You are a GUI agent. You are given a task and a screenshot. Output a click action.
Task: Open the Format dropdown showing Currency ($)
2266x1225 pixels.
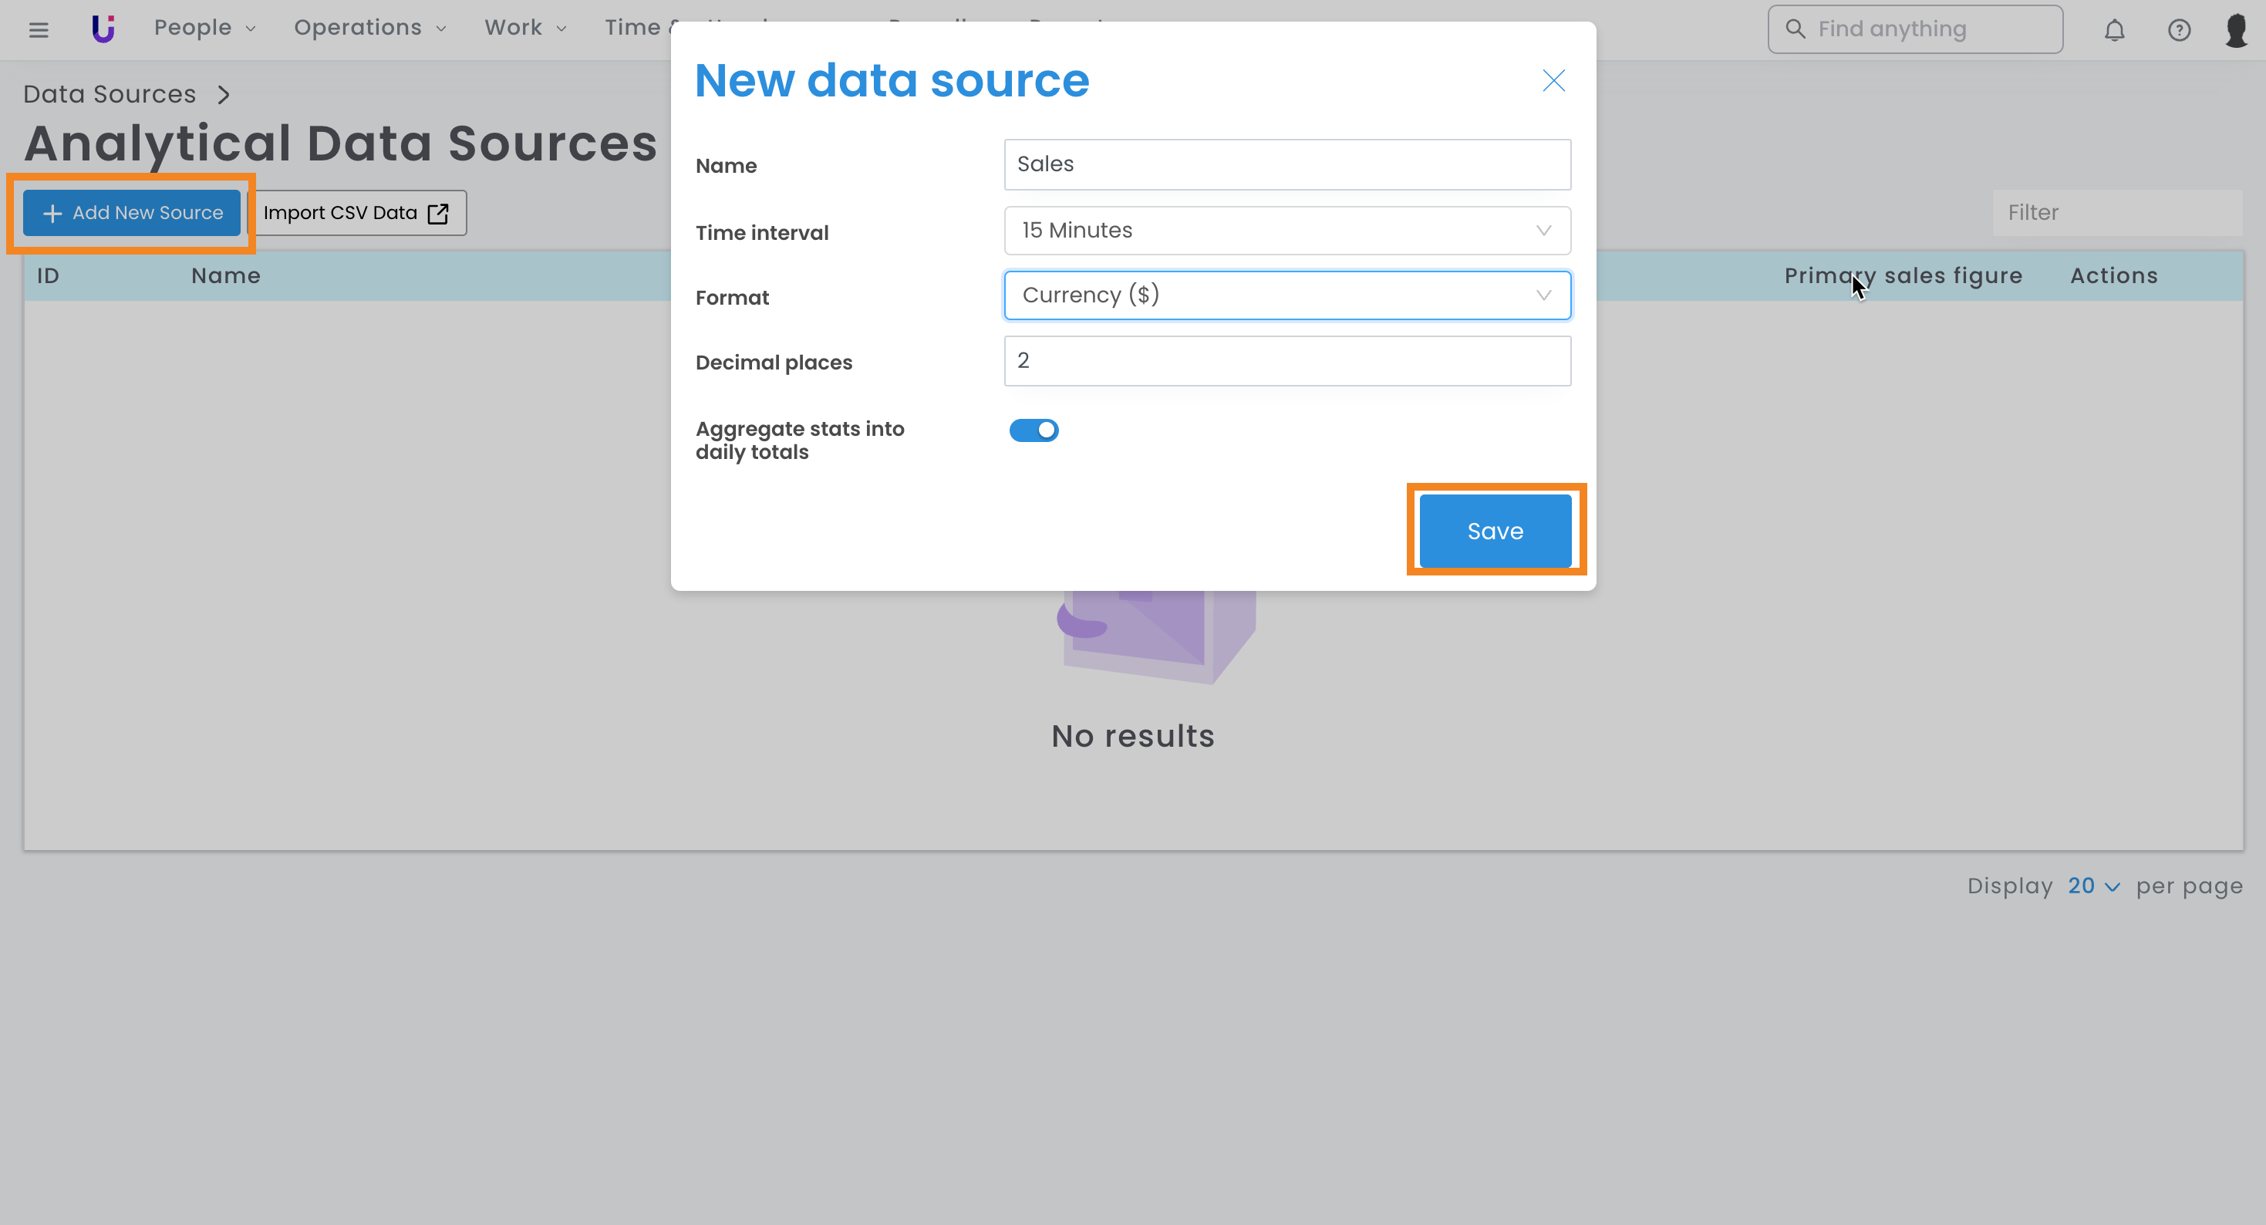click(1287, 295)
